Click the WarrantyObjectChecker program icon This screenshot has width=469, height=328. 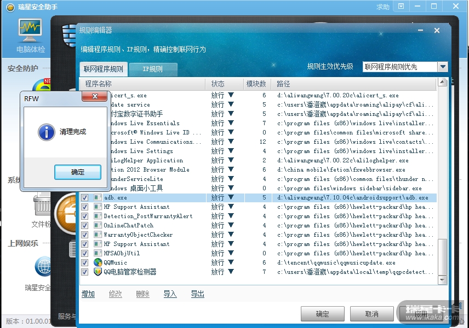point(98,235)
